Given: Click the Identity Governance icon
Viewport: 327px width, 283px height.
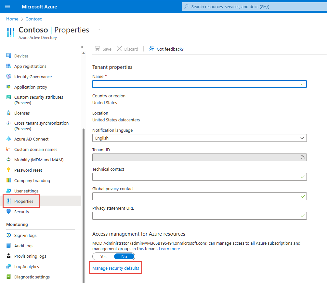Looking at the screenshot, I should tap(8, 76).
